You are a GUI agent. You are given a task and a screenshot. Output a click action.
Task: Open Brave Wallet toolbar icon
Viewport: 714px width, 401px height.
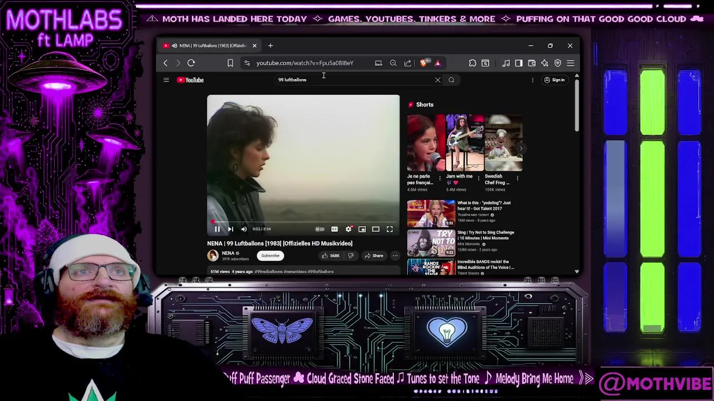(x=532, y=63)
